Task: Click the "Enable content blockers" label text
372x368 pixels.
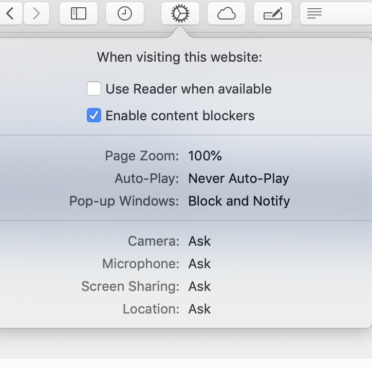Action: (180, 116)
